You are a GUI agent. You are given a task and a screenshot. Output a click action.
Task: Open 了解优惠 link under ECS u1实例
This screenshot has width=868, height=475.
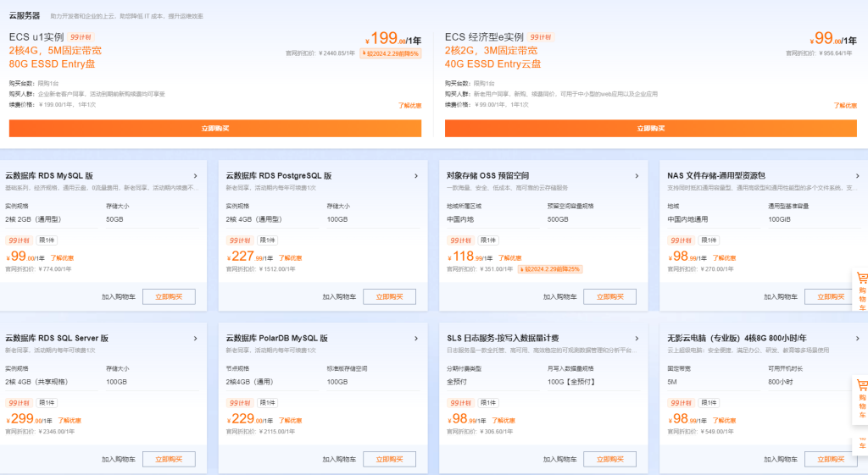pos(409,106)
